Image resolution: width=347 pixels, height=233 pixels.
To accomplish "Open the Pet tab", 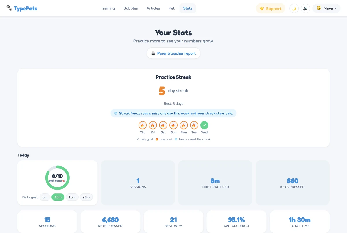I will click(x=172, y=8).
